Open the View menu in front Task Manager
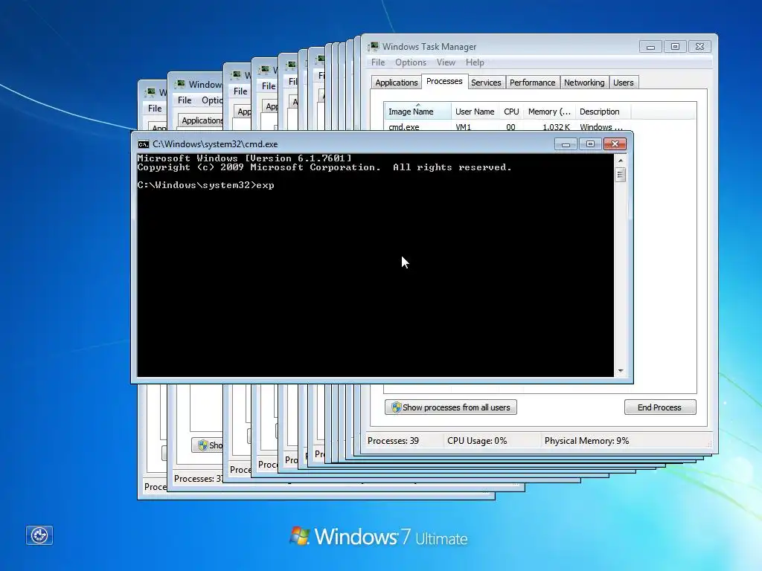The image size is (762, 571). [446, 62]
